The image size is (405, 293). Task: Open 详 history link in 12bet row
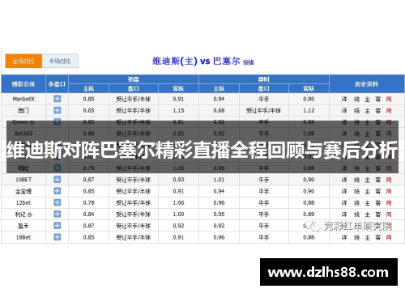344,203
